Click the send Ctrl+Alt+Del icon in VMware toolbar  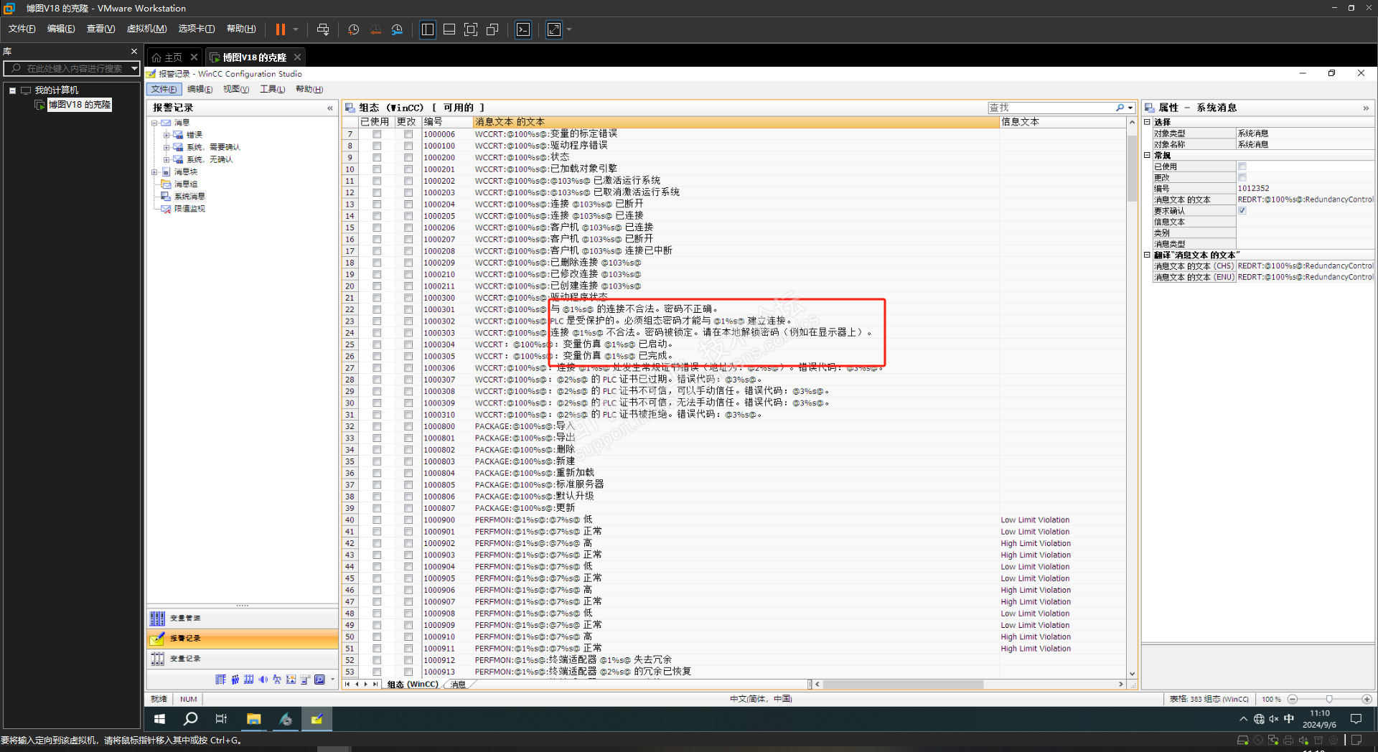click(x=323, y=29)
